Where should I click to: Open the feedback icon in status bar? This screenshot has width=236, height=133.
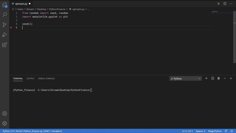click(x=226, y=131)
